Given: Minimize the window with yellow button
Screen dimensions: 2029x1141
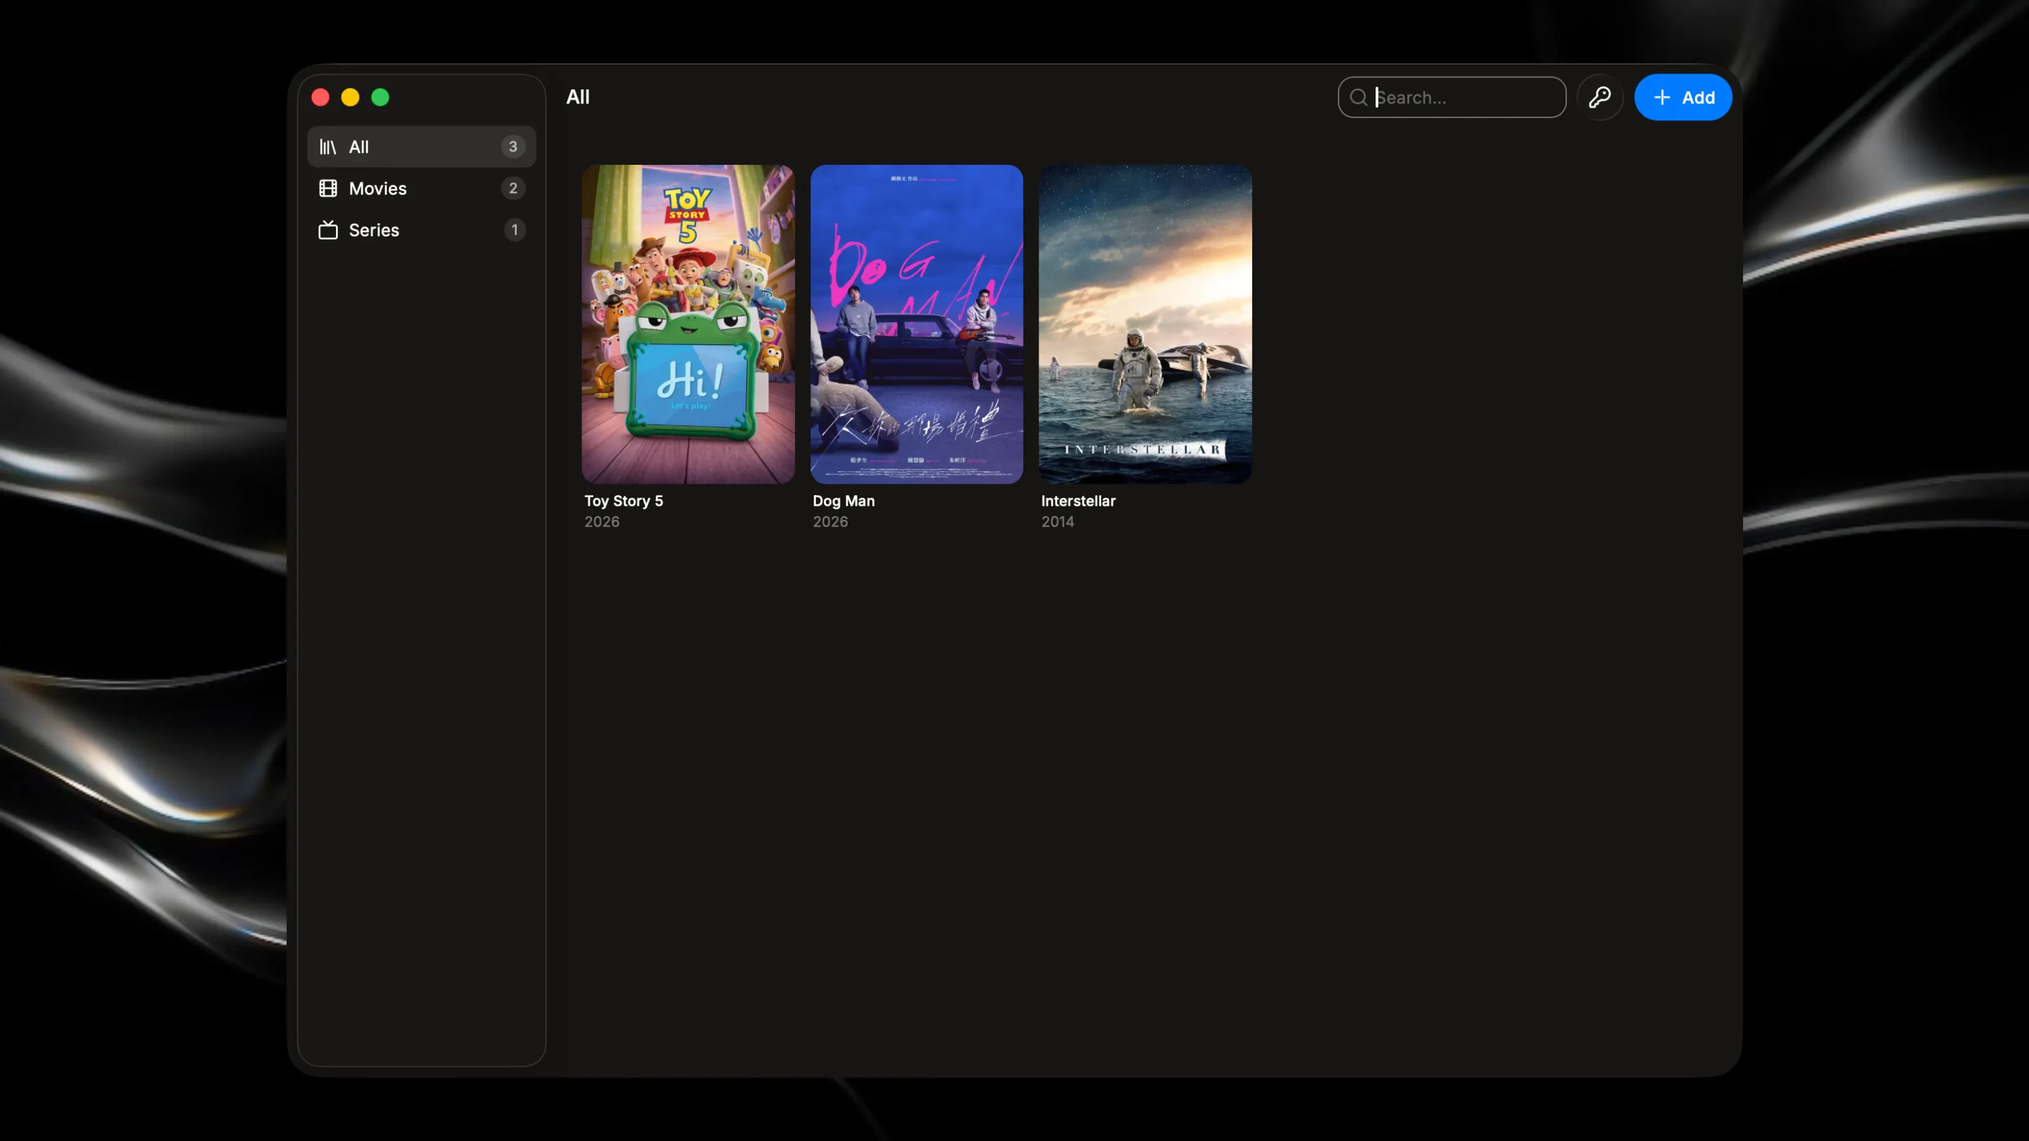Looking at the screenshot, I should pos(351,98).
